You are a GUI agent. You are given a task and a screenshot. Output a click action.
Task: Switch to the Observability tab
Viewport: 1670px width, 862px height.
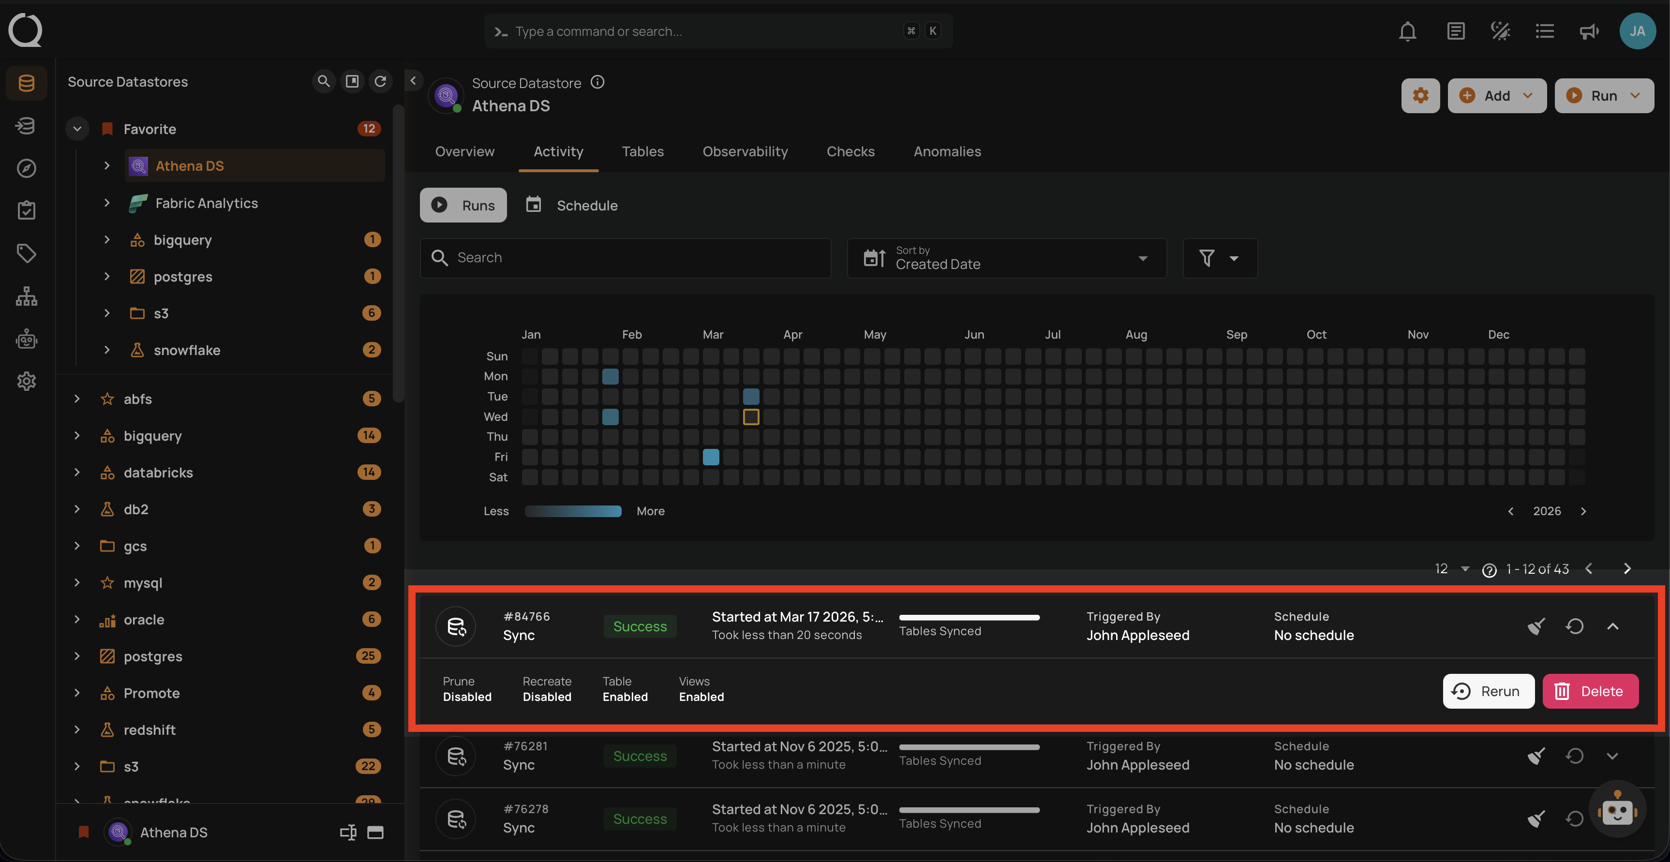click(745, 151)
